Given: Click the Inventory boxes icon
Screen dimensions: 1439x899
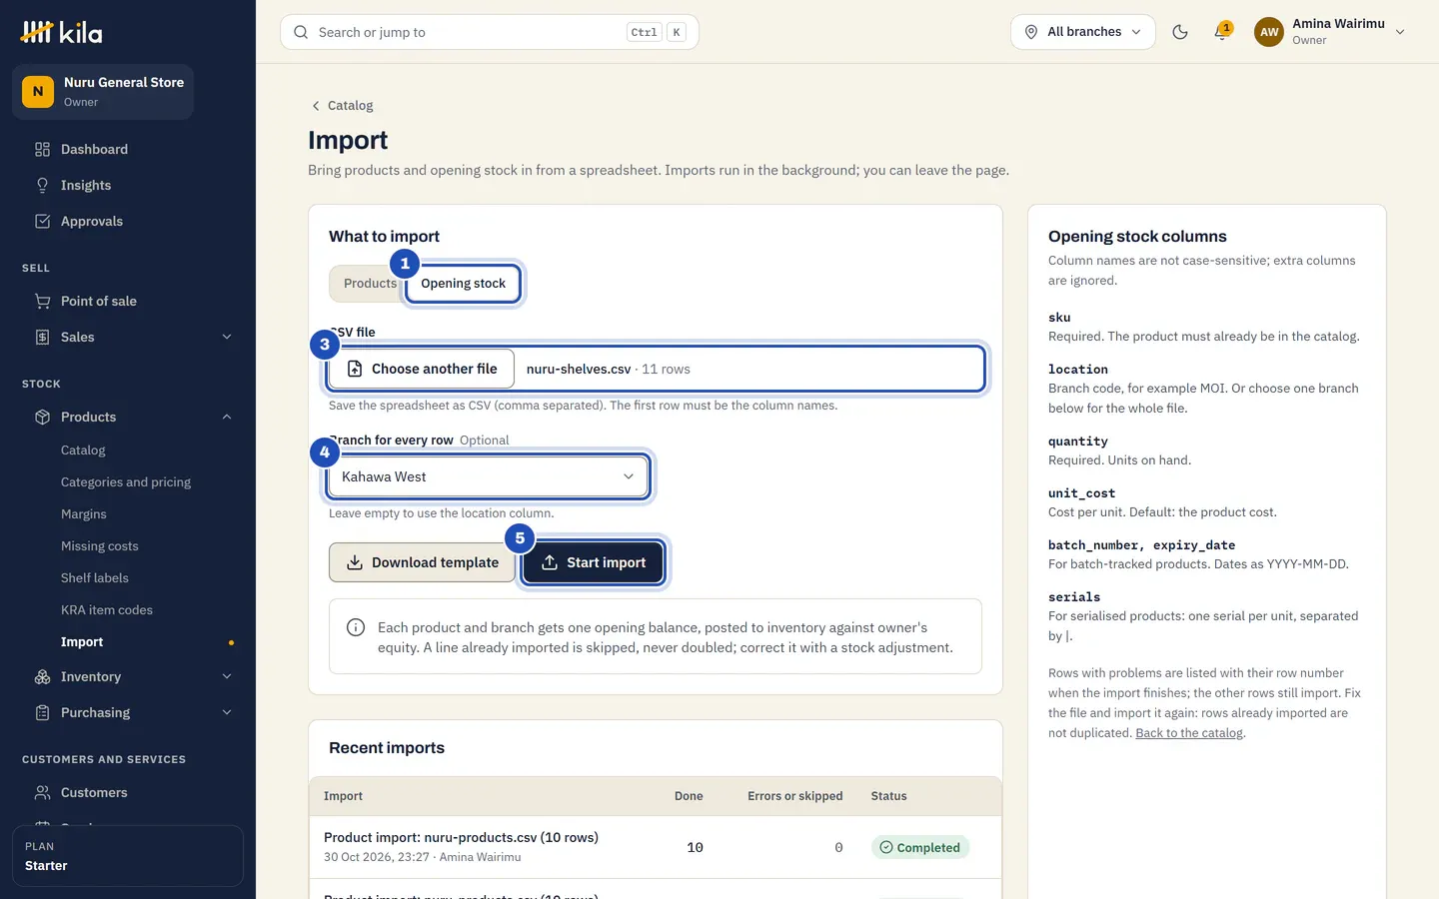Looking at the screenshot, I should click(x=42, y=677).
